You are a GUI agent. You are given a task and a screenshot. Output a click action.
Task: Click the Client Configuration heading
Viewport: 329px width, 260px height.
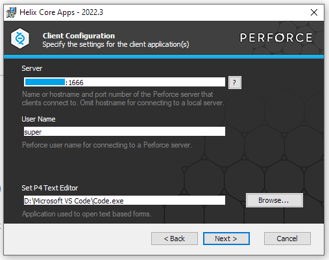pos(79,36)
